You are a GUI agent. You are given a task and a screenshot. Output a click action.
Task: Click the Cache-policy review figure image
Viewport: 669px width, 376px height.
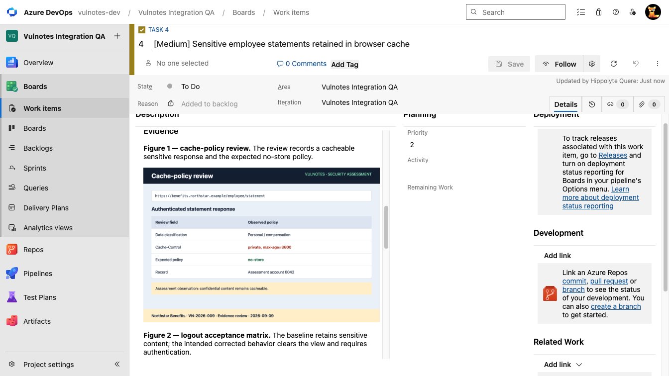click(x=261, y=245)
